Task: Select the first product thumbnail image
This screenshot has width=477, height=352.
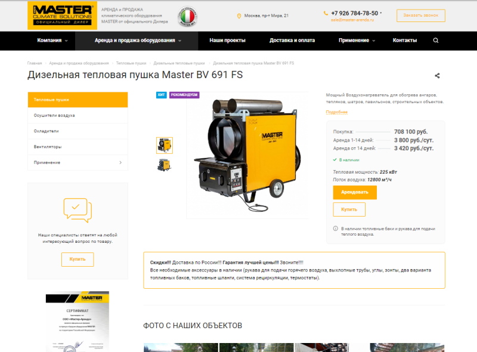Action: (165, 145)
